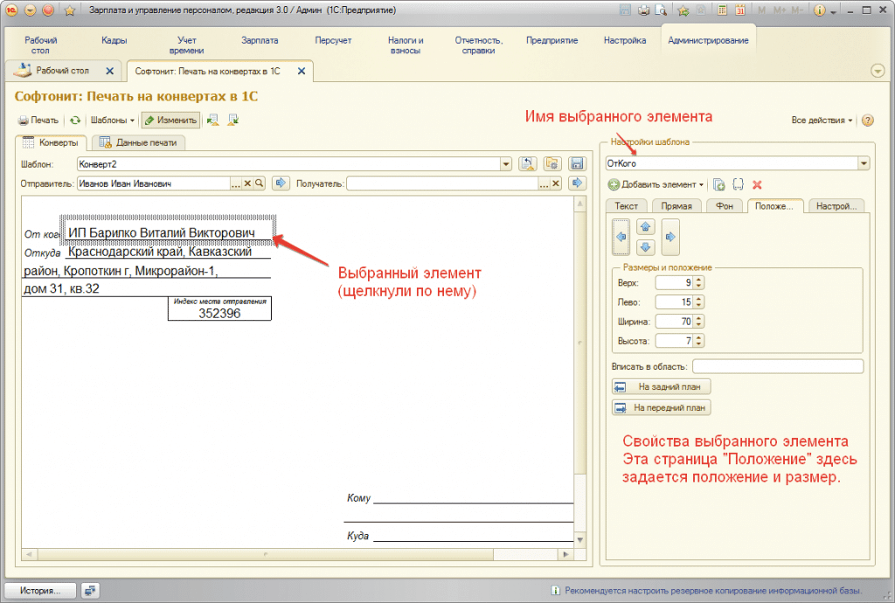
Task: Clear the Отправитель field with its X
Action: coord(247,184)
